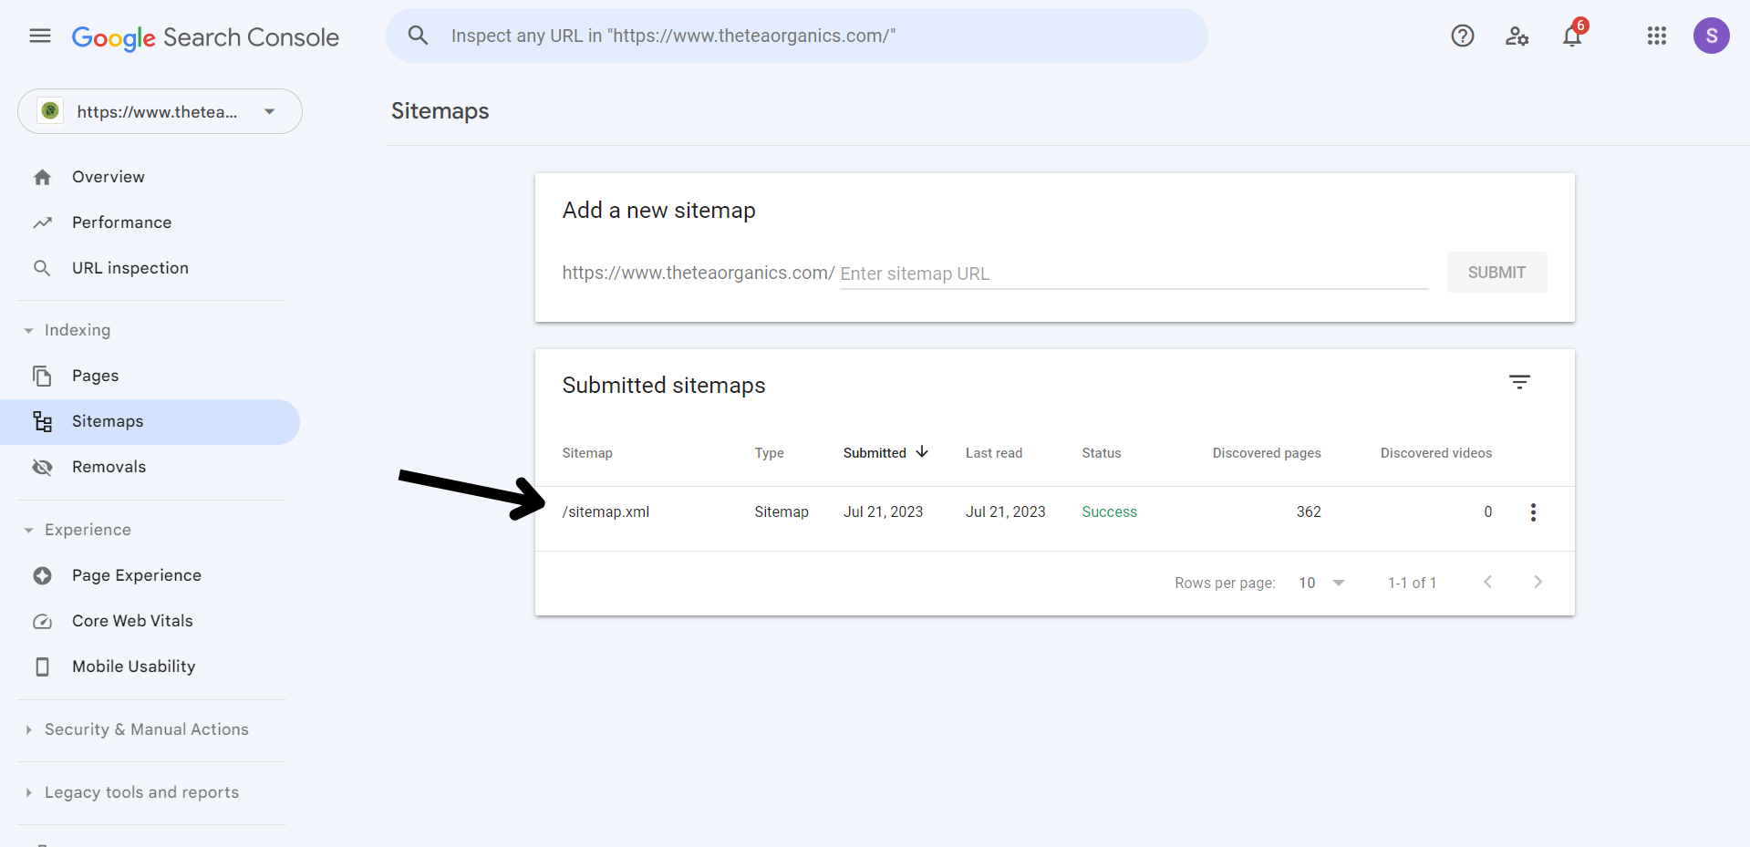Open the Google apps grid

(x=1656, y=36)
